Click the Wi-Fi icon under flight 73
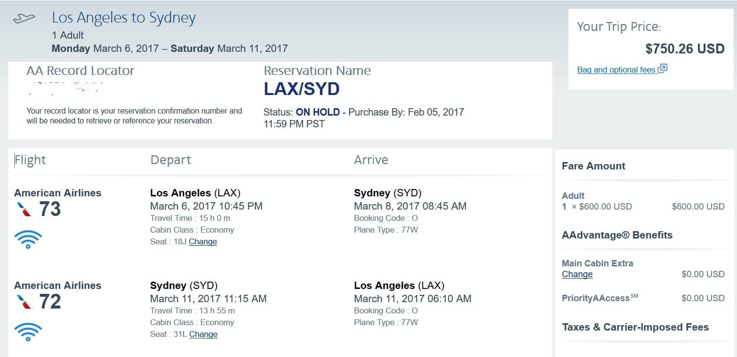This screenshot has height=357, width=737. pyautogui.click(x=28, y=240)
